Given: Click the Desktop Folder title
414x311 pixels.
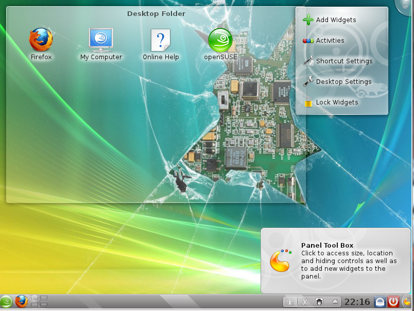Looking at the screenshot, I should 157,14.
